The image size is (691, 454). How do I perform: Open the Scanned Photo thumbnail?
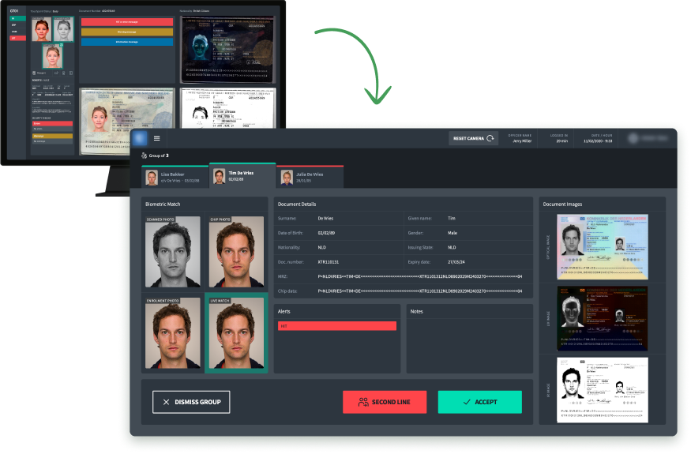[x=173, y=252]
